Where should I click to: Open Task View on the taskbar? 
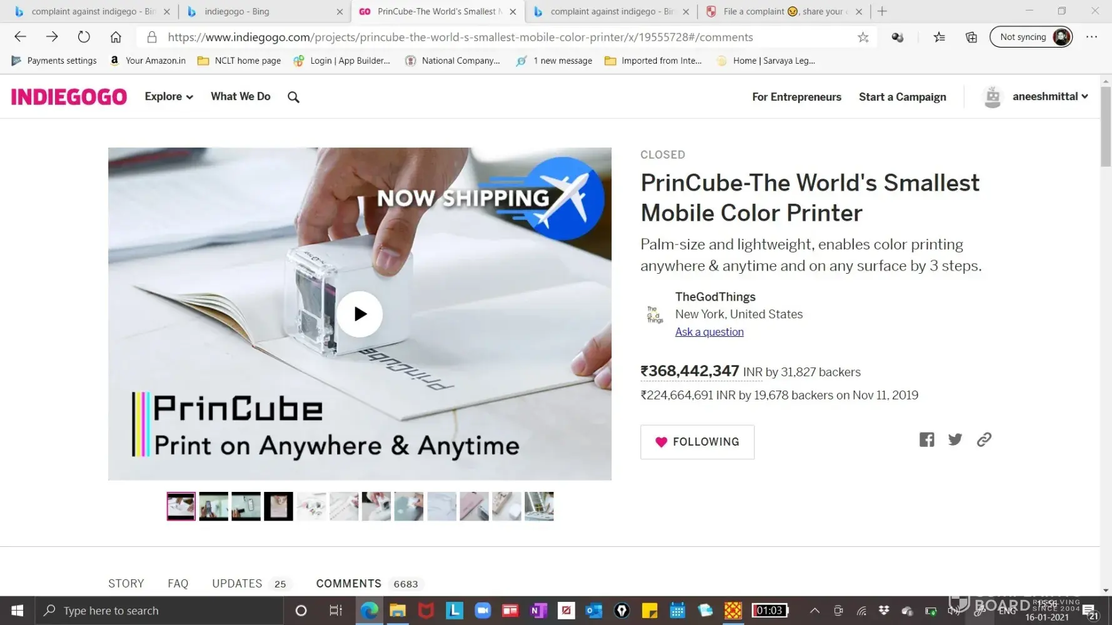pos(336,611)
